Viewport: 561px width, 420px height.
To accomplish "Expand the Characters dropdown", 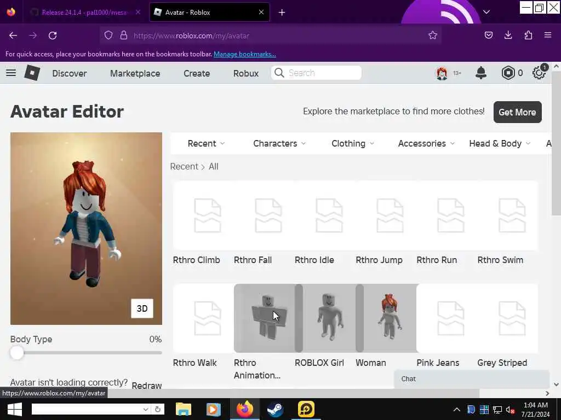I will pos(279,144).
